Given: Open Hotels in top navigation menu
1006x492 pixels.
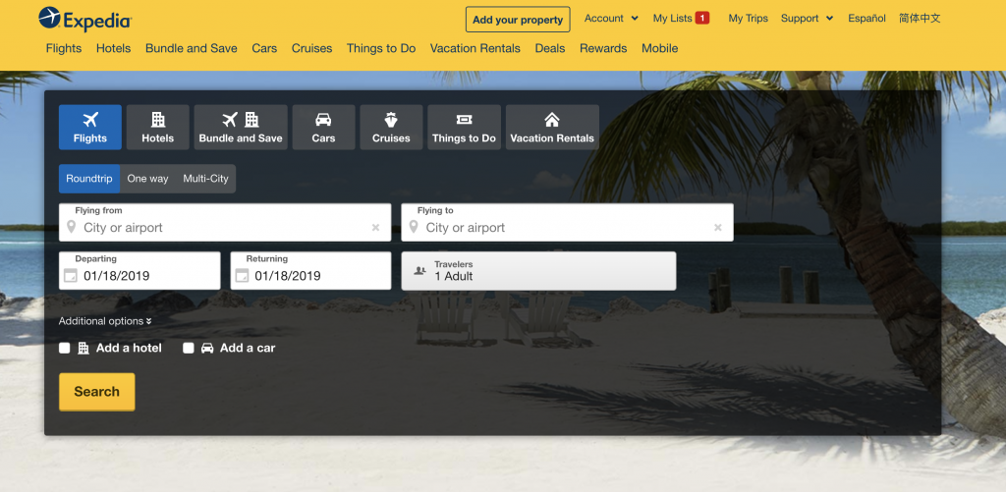Looking at the screenshot, I should tap(114, 48).
